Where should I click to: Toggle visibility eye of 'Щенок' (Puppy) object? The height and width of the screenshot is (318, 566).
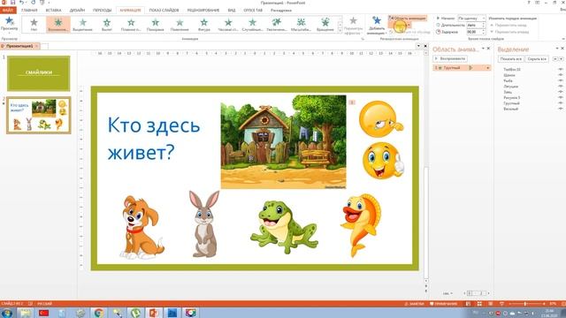[561, 75]
